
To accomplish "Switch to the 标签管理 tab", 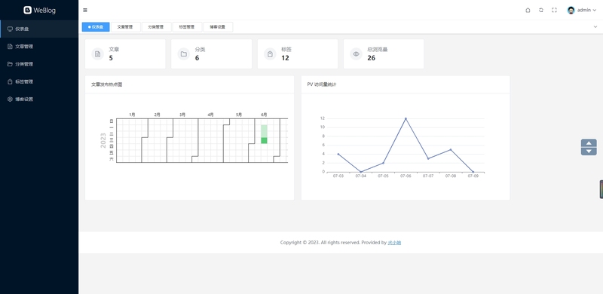I will [x=187, y=27].
